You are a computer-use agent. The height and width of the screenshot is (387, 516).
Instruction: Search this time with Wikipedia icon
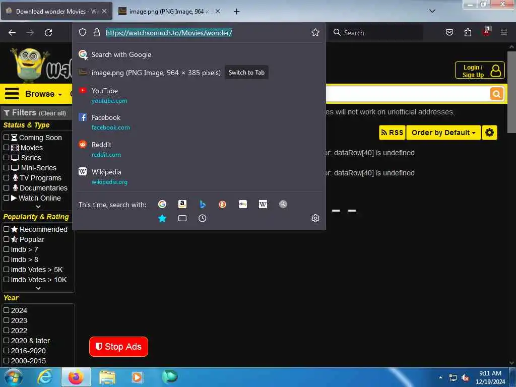[263, 204]
